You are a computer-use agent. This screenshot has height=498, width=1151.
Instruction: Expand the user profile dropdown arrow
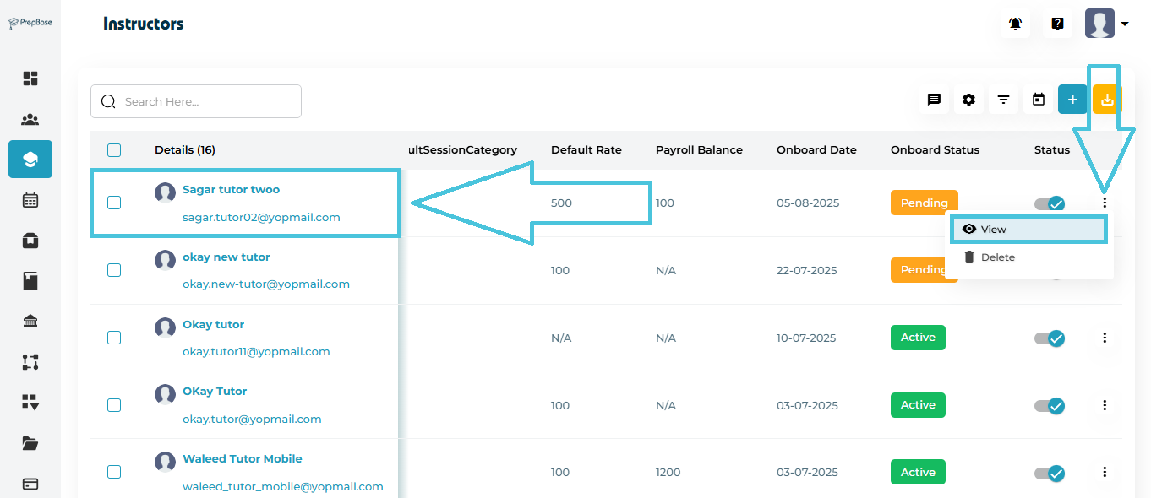tap(1125, 24)
